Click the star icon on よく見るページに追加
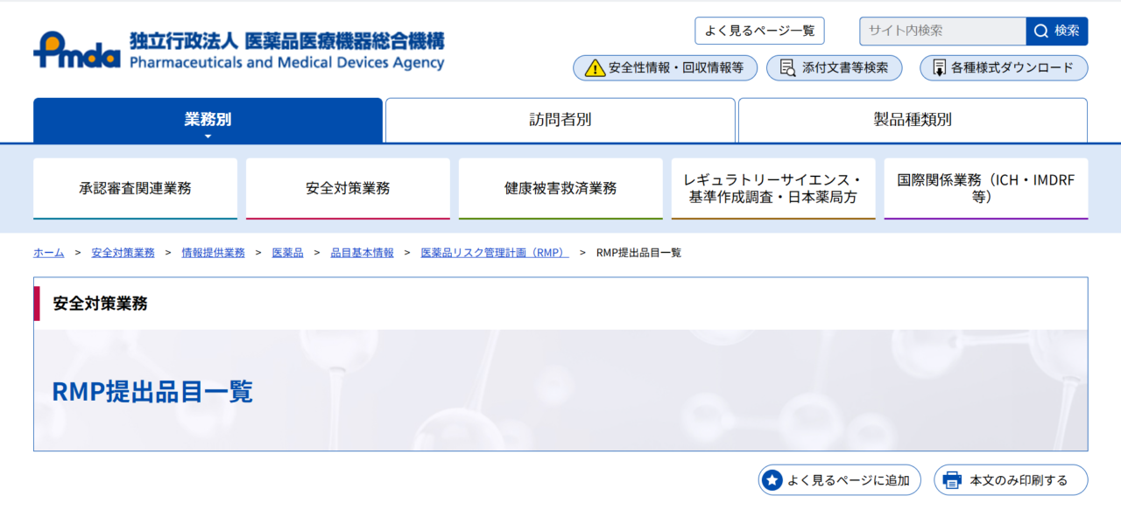The image size is (1121, 510). 772,479
